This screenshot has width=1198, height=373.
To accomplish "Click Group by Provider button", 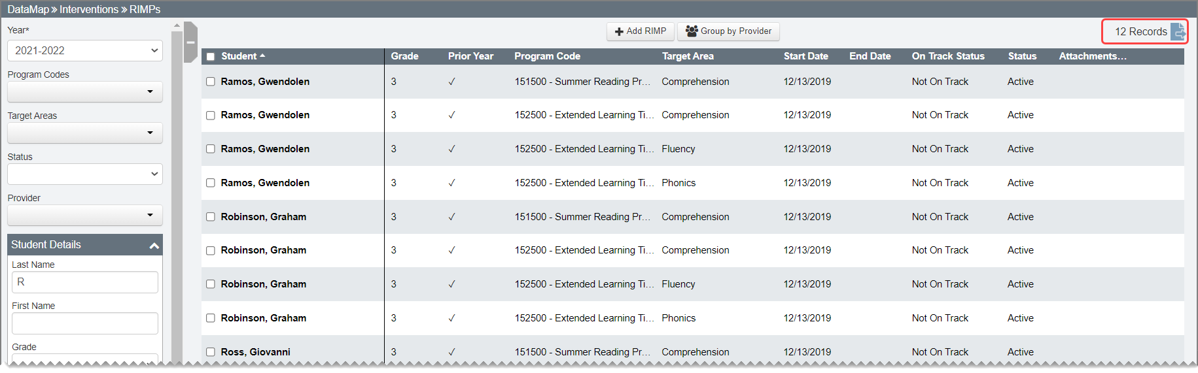I will (728, 31).
